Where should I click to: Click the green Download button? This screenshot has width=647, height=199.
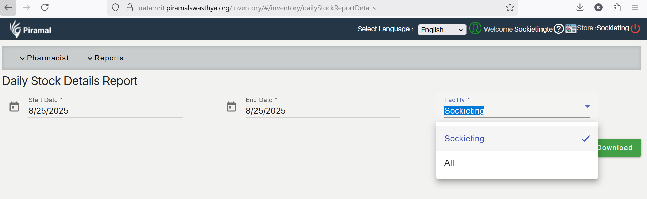coord(619,148)
